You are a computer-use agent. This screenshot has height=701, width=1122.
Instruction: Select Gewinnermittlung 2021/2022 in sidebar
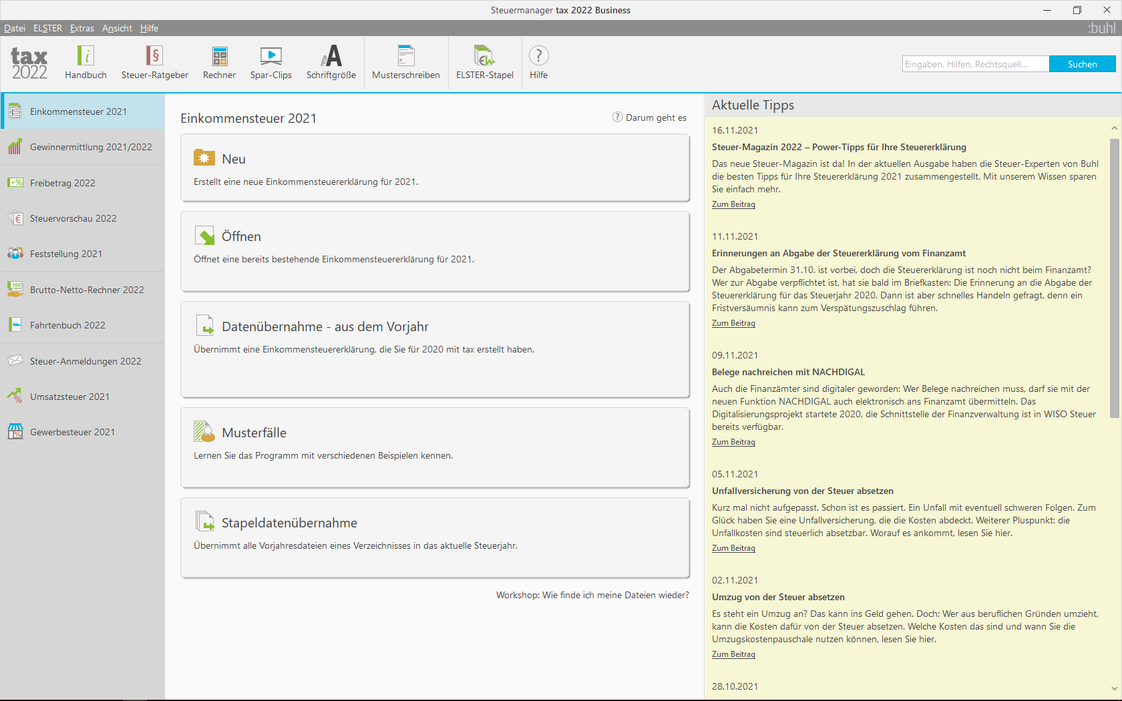click(x=82, y=147)
